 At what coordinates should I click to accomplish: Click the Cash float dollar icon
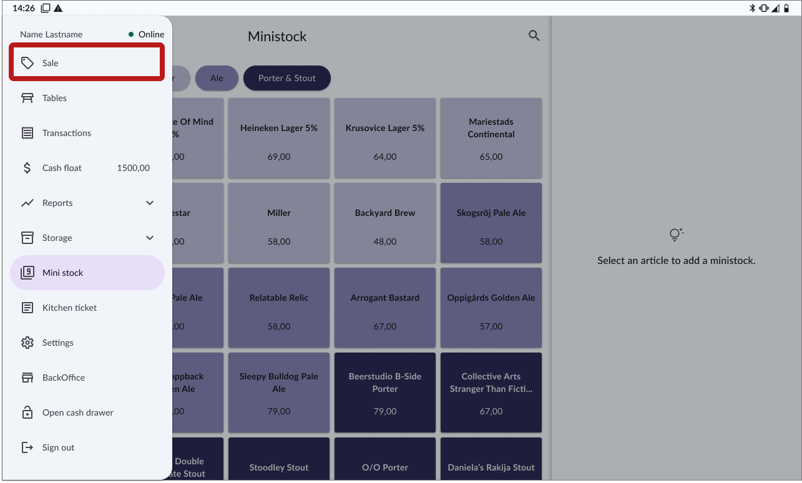click(27, 168)
